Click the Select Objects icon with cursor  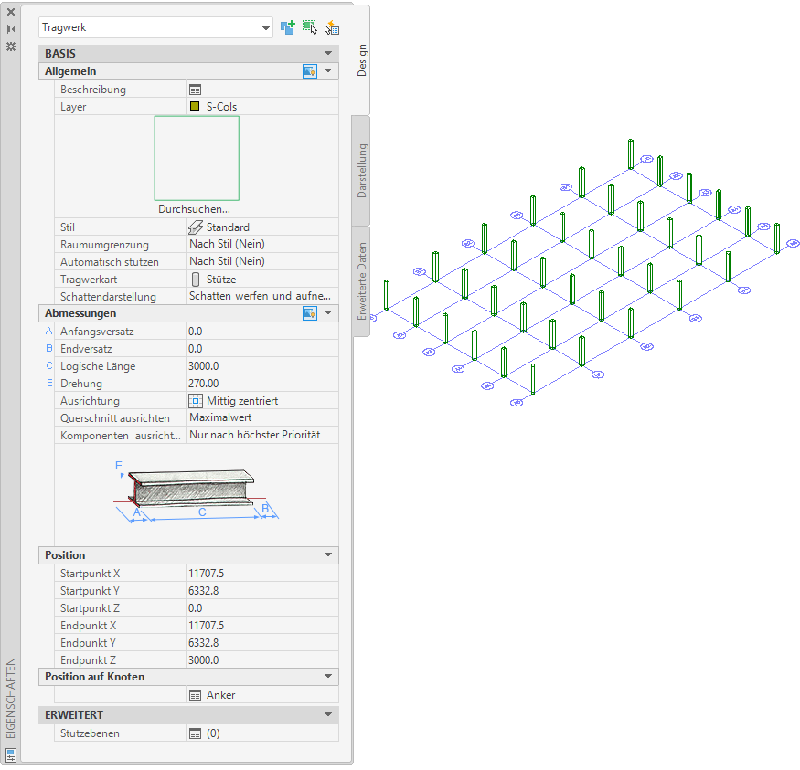310,27
